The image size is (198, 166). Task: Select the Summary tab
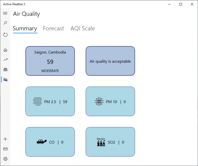tap(25, 28)
